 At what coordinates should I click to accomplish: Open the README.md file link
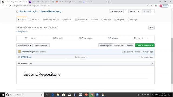tap(26, 57)
